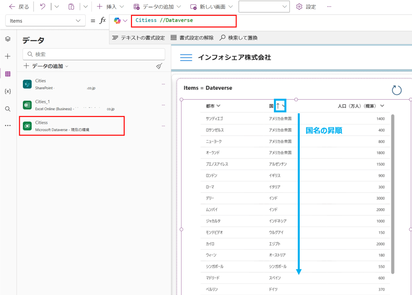Open the 挿入 menu
Screen dimensions: 412x295
(110, 7)
